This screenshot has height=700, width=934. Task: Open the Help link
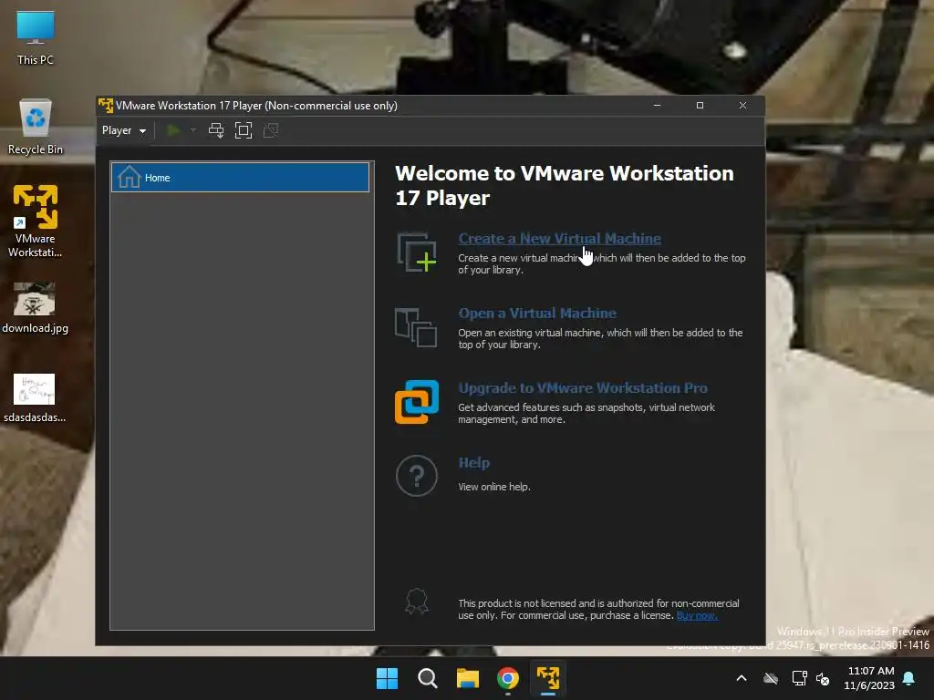point(474,463)
